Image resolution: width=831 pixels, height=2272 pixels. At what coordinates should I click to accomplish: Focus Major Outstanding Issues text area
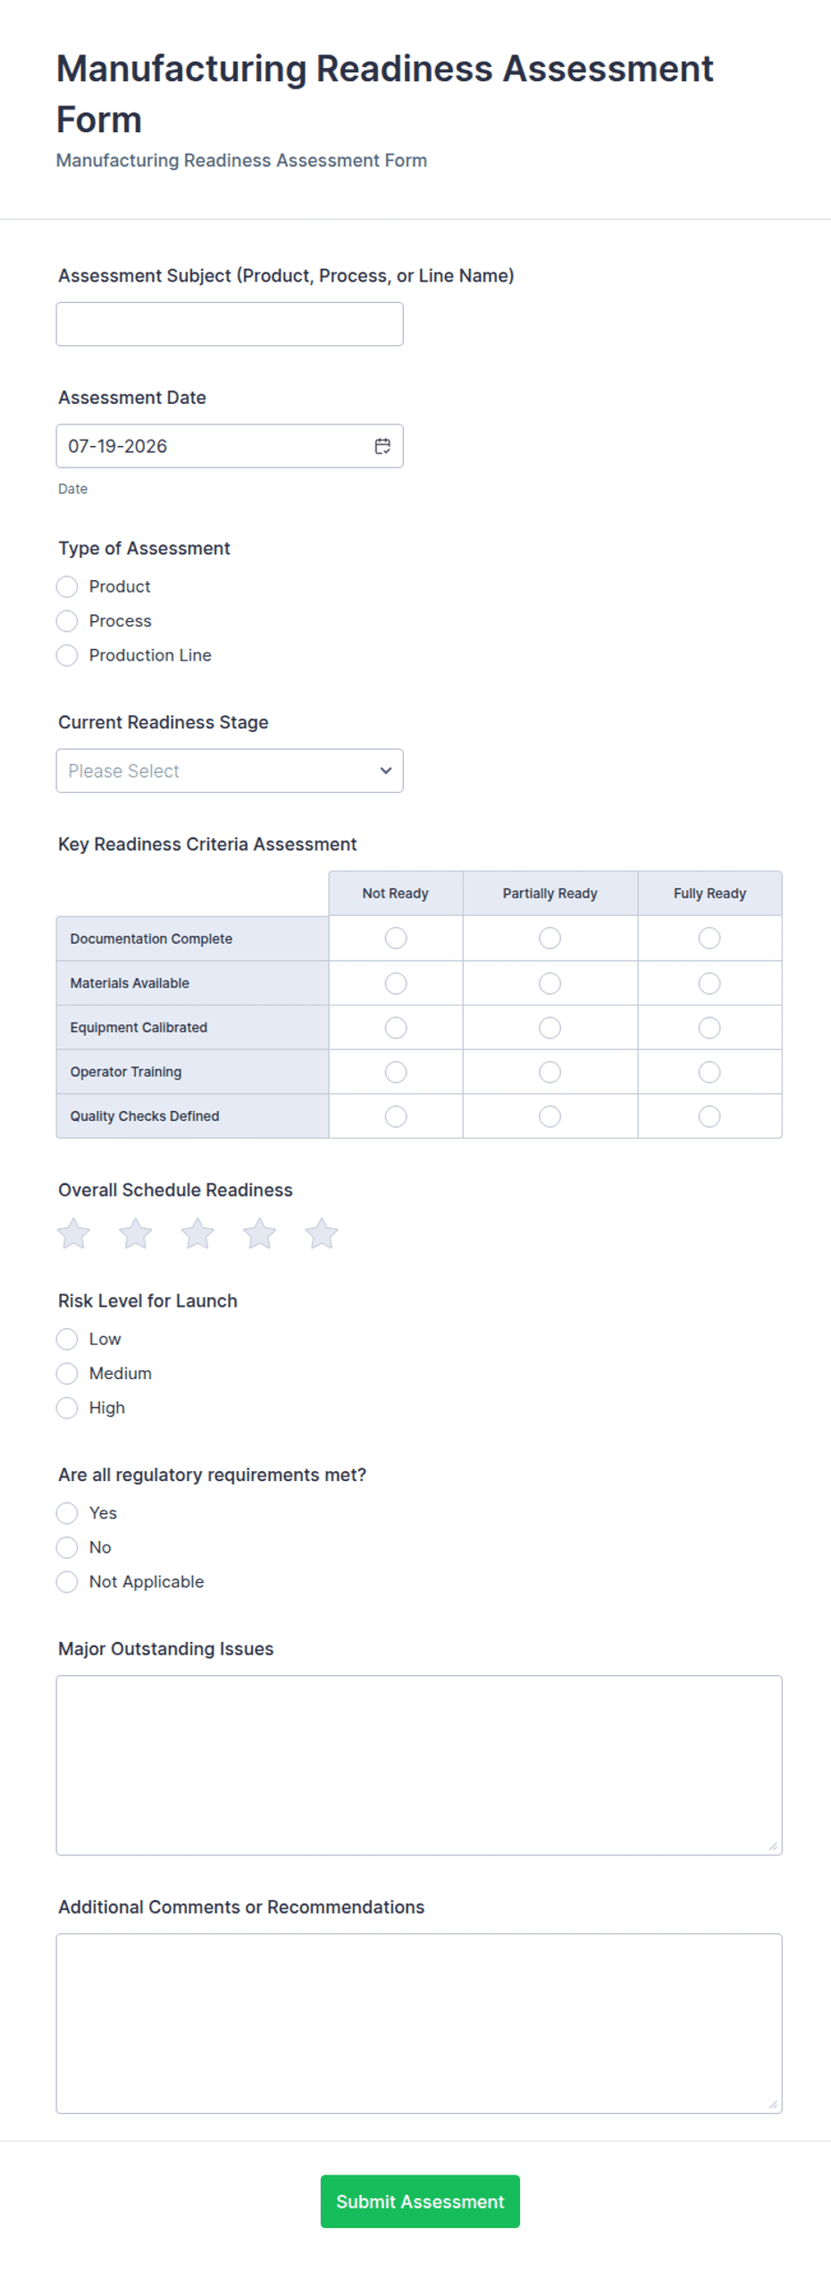(419, 1764)
